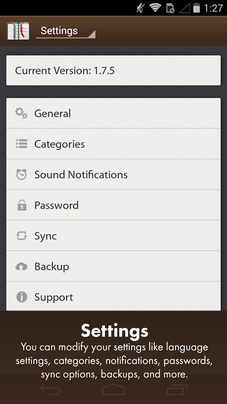The height and width of the screenshot is (404, 227).
Task: Tap the diary notebook app icon
Action: pyautogui.click(x=18, y=31)
